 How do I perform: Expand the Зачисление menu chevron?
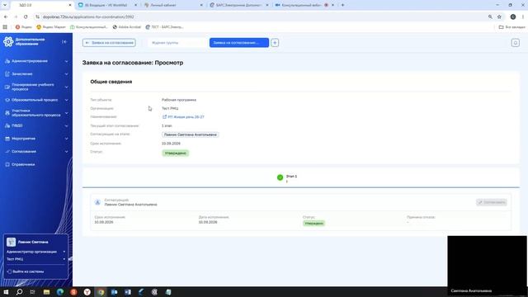coord(66,74)
